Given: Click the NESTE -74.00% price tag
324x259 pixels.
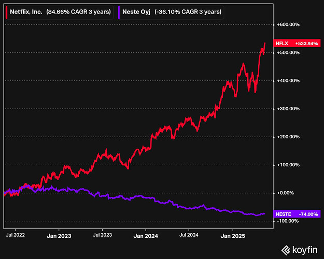Looking at the screenshot, I should click(x=297, y=214).
